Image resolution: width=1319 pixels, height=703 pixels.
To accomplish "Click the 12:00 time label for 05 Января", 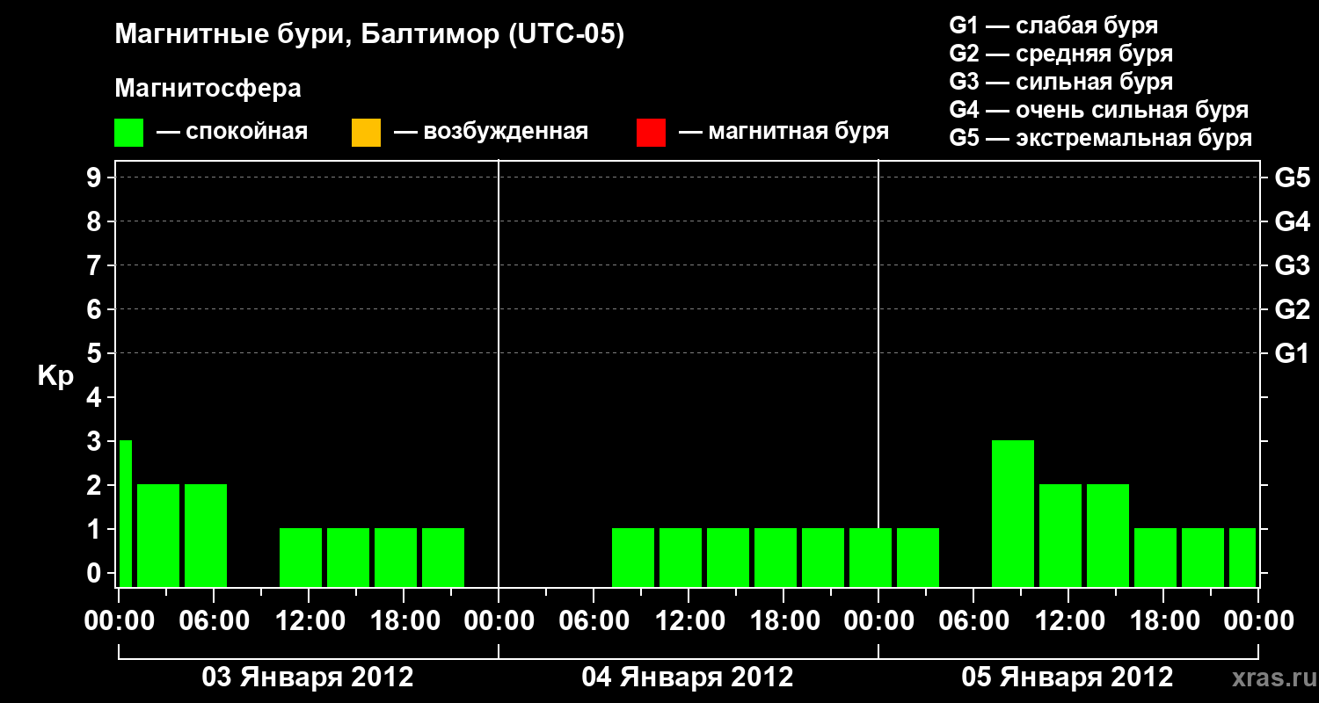I will coord(1068,621).
